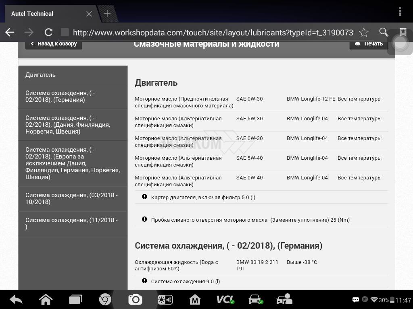Open the brightness and volume control icon

coord(165,299)
